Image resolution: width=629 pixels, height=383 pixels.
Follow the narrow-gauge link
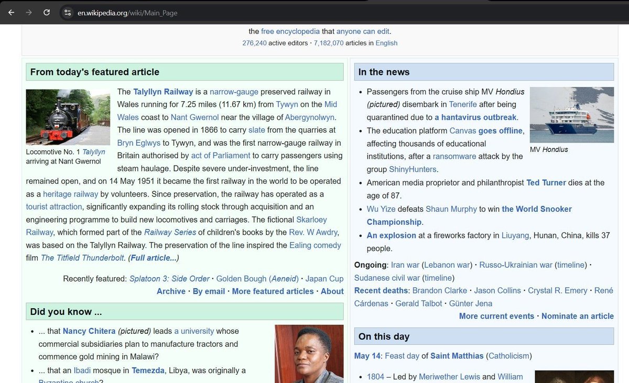point(234,92)
